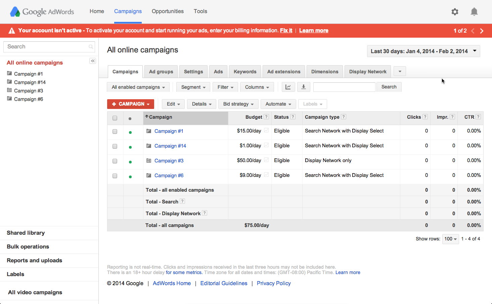The image size is (492, 304).
Task: Switch to the Settings tab
Action: 193,72
